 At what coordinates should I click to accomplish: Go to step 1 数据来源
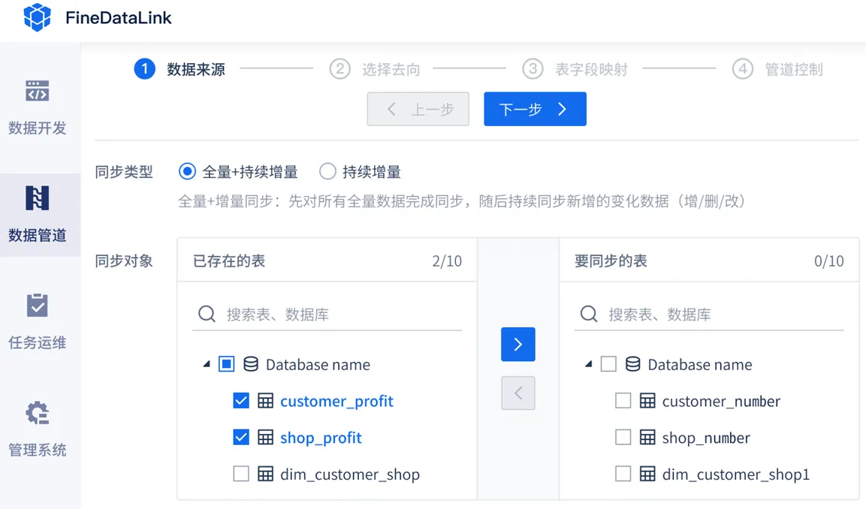[180, 69]
